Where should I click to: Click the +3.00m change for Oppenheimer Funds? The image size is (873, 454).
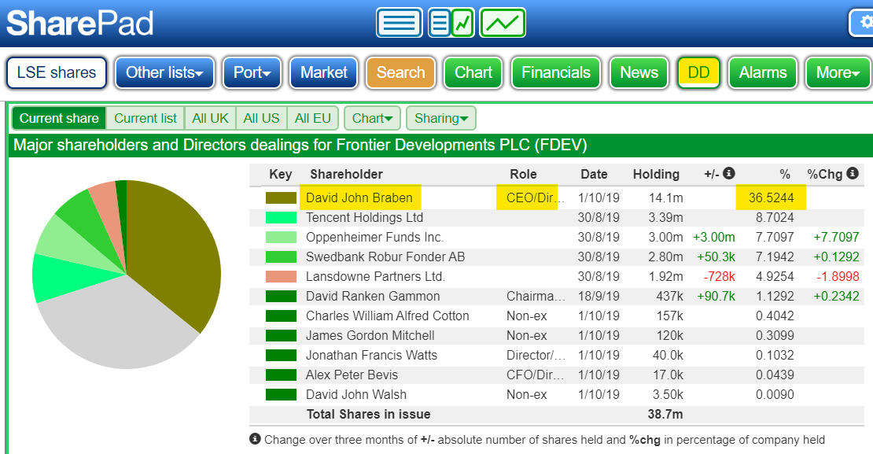pos(714,238)
